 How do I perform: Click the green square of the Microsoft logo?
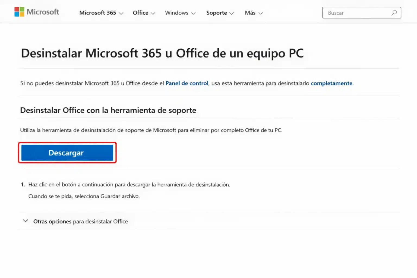22,9
